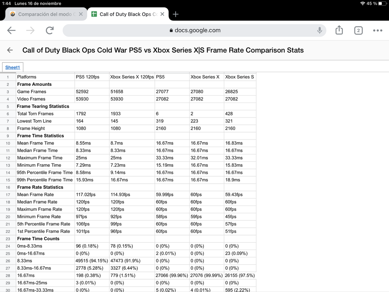Select the cell 3327 (6.44%)
The width and height of the screenshot is (389, 292).
(132, 268)
